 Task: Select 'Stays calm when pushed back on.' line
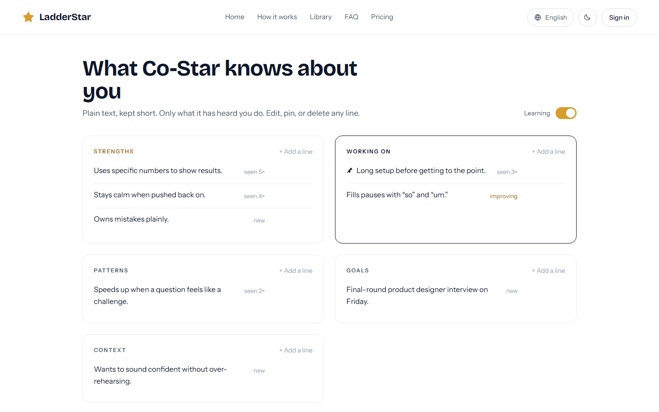click(150, 195)
